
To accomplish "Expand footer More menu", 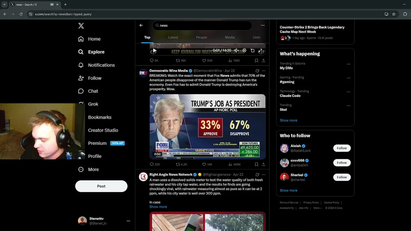I will coord(318,208).
